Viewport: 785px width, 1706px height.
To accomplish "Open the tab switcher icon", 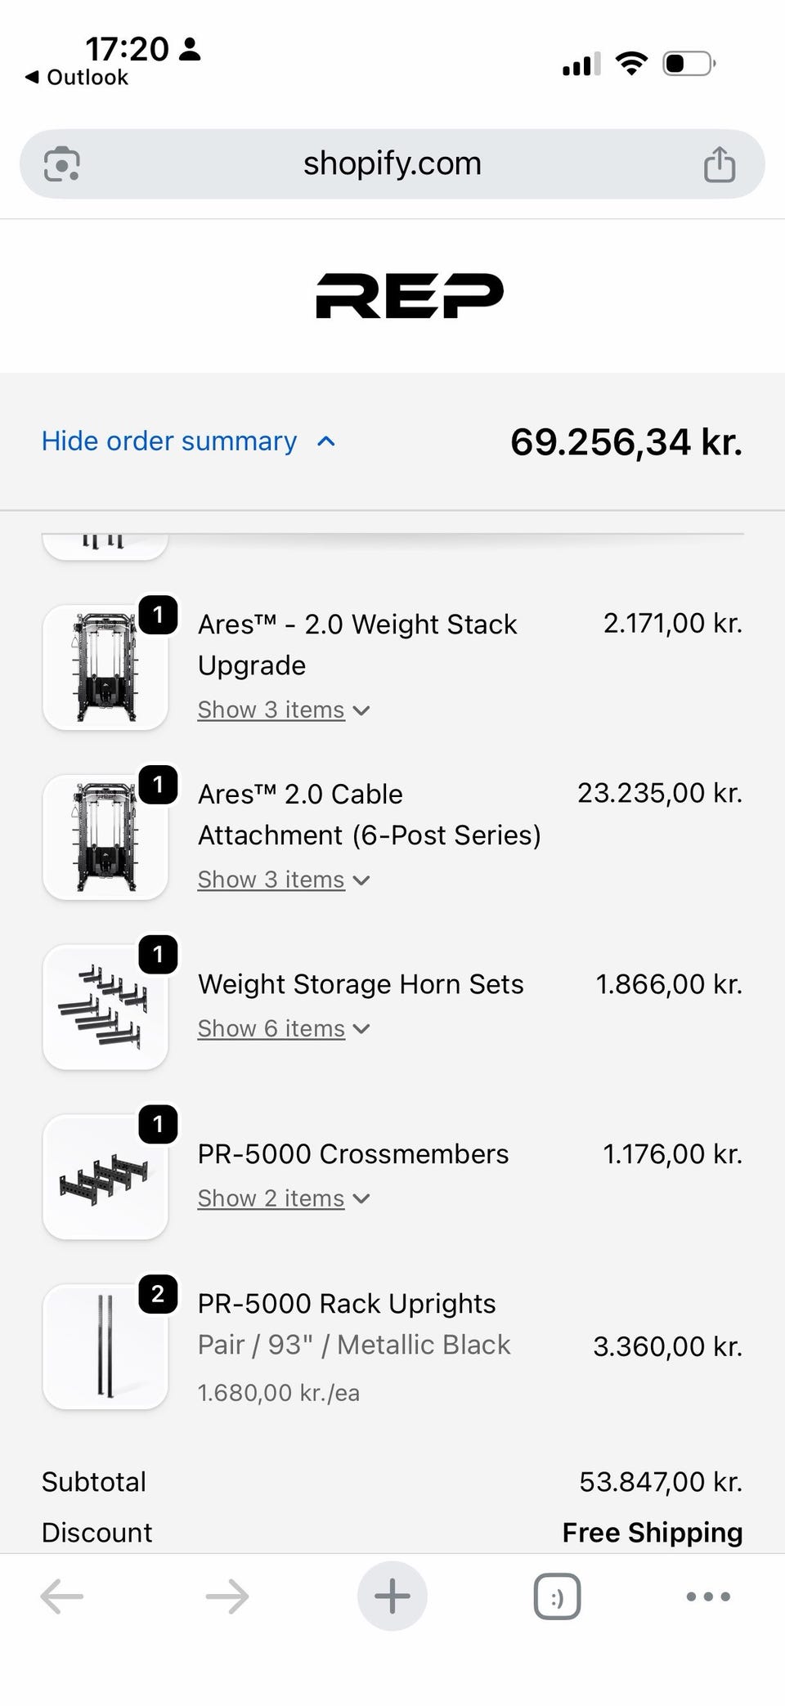I will (x=557, y=1596).
